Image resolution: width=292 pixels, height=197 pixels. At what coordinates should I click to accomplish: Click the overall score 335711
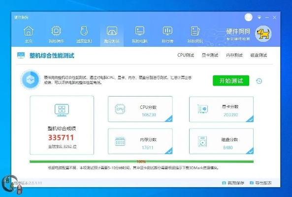[x=61, y=137]
